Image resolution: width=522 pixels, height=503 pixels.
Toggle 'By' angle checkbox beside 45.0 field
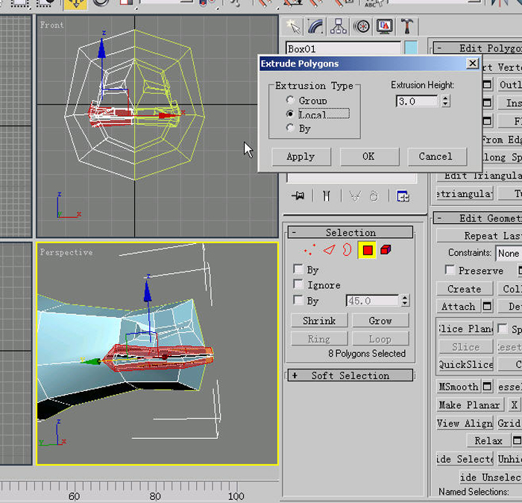click(298, 300)
